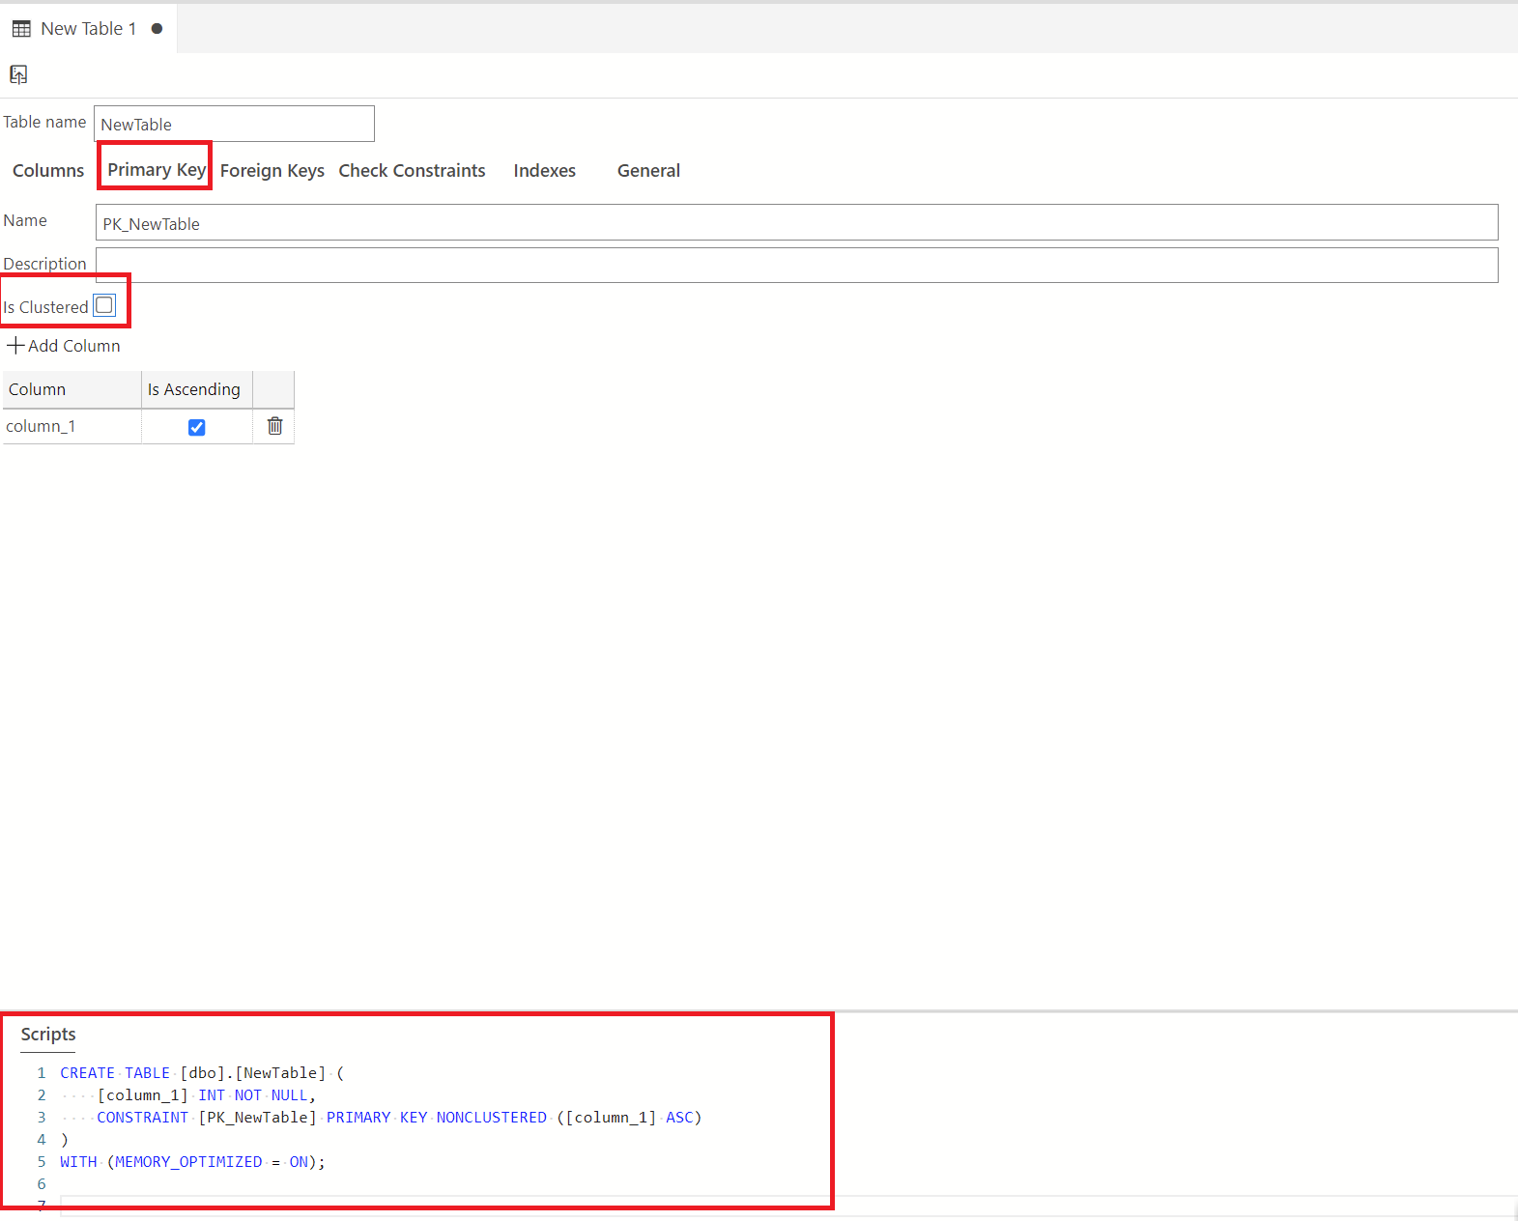Click the WITH MEMORY_OPTIMIZED script line
Image resolution: width=1518 pixels, height=1221 pixels.
point(192,1162)
